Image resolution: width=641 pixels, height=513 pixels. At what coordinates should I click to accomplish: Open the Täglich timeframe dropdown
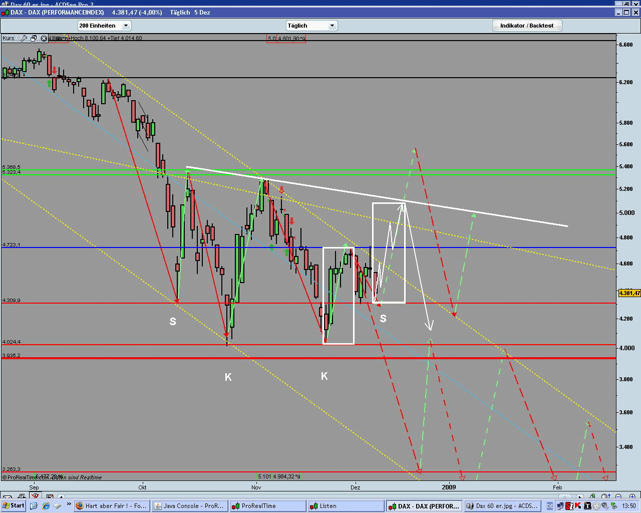[x=312, y=26]
